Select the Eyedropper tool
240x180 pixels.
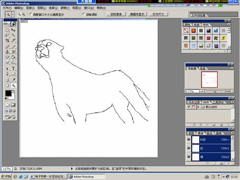pos(13,80)
